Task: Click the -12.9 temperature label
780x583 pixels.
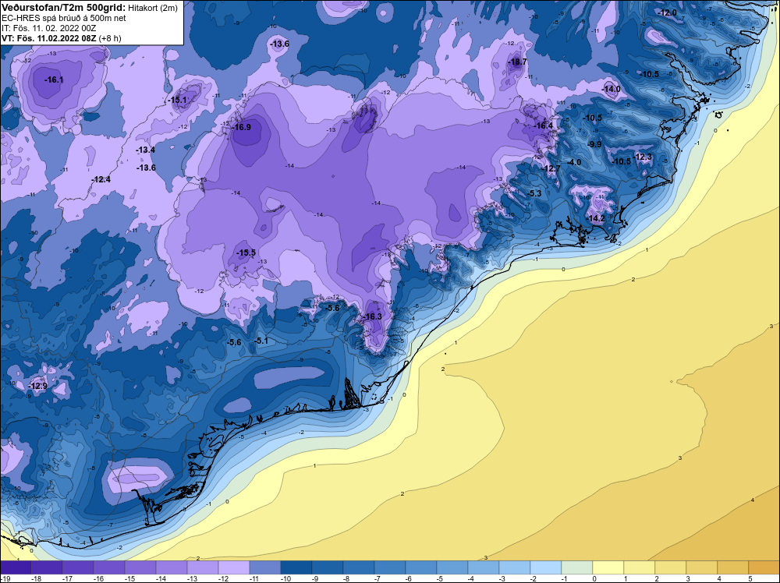Action: (37, 386)
